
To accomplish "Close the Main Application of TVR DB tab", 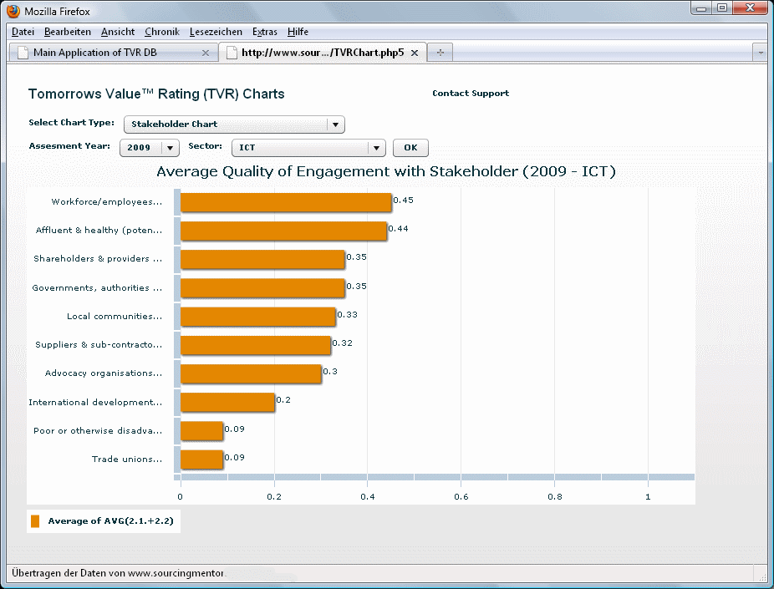I will [x=206, y=53].
